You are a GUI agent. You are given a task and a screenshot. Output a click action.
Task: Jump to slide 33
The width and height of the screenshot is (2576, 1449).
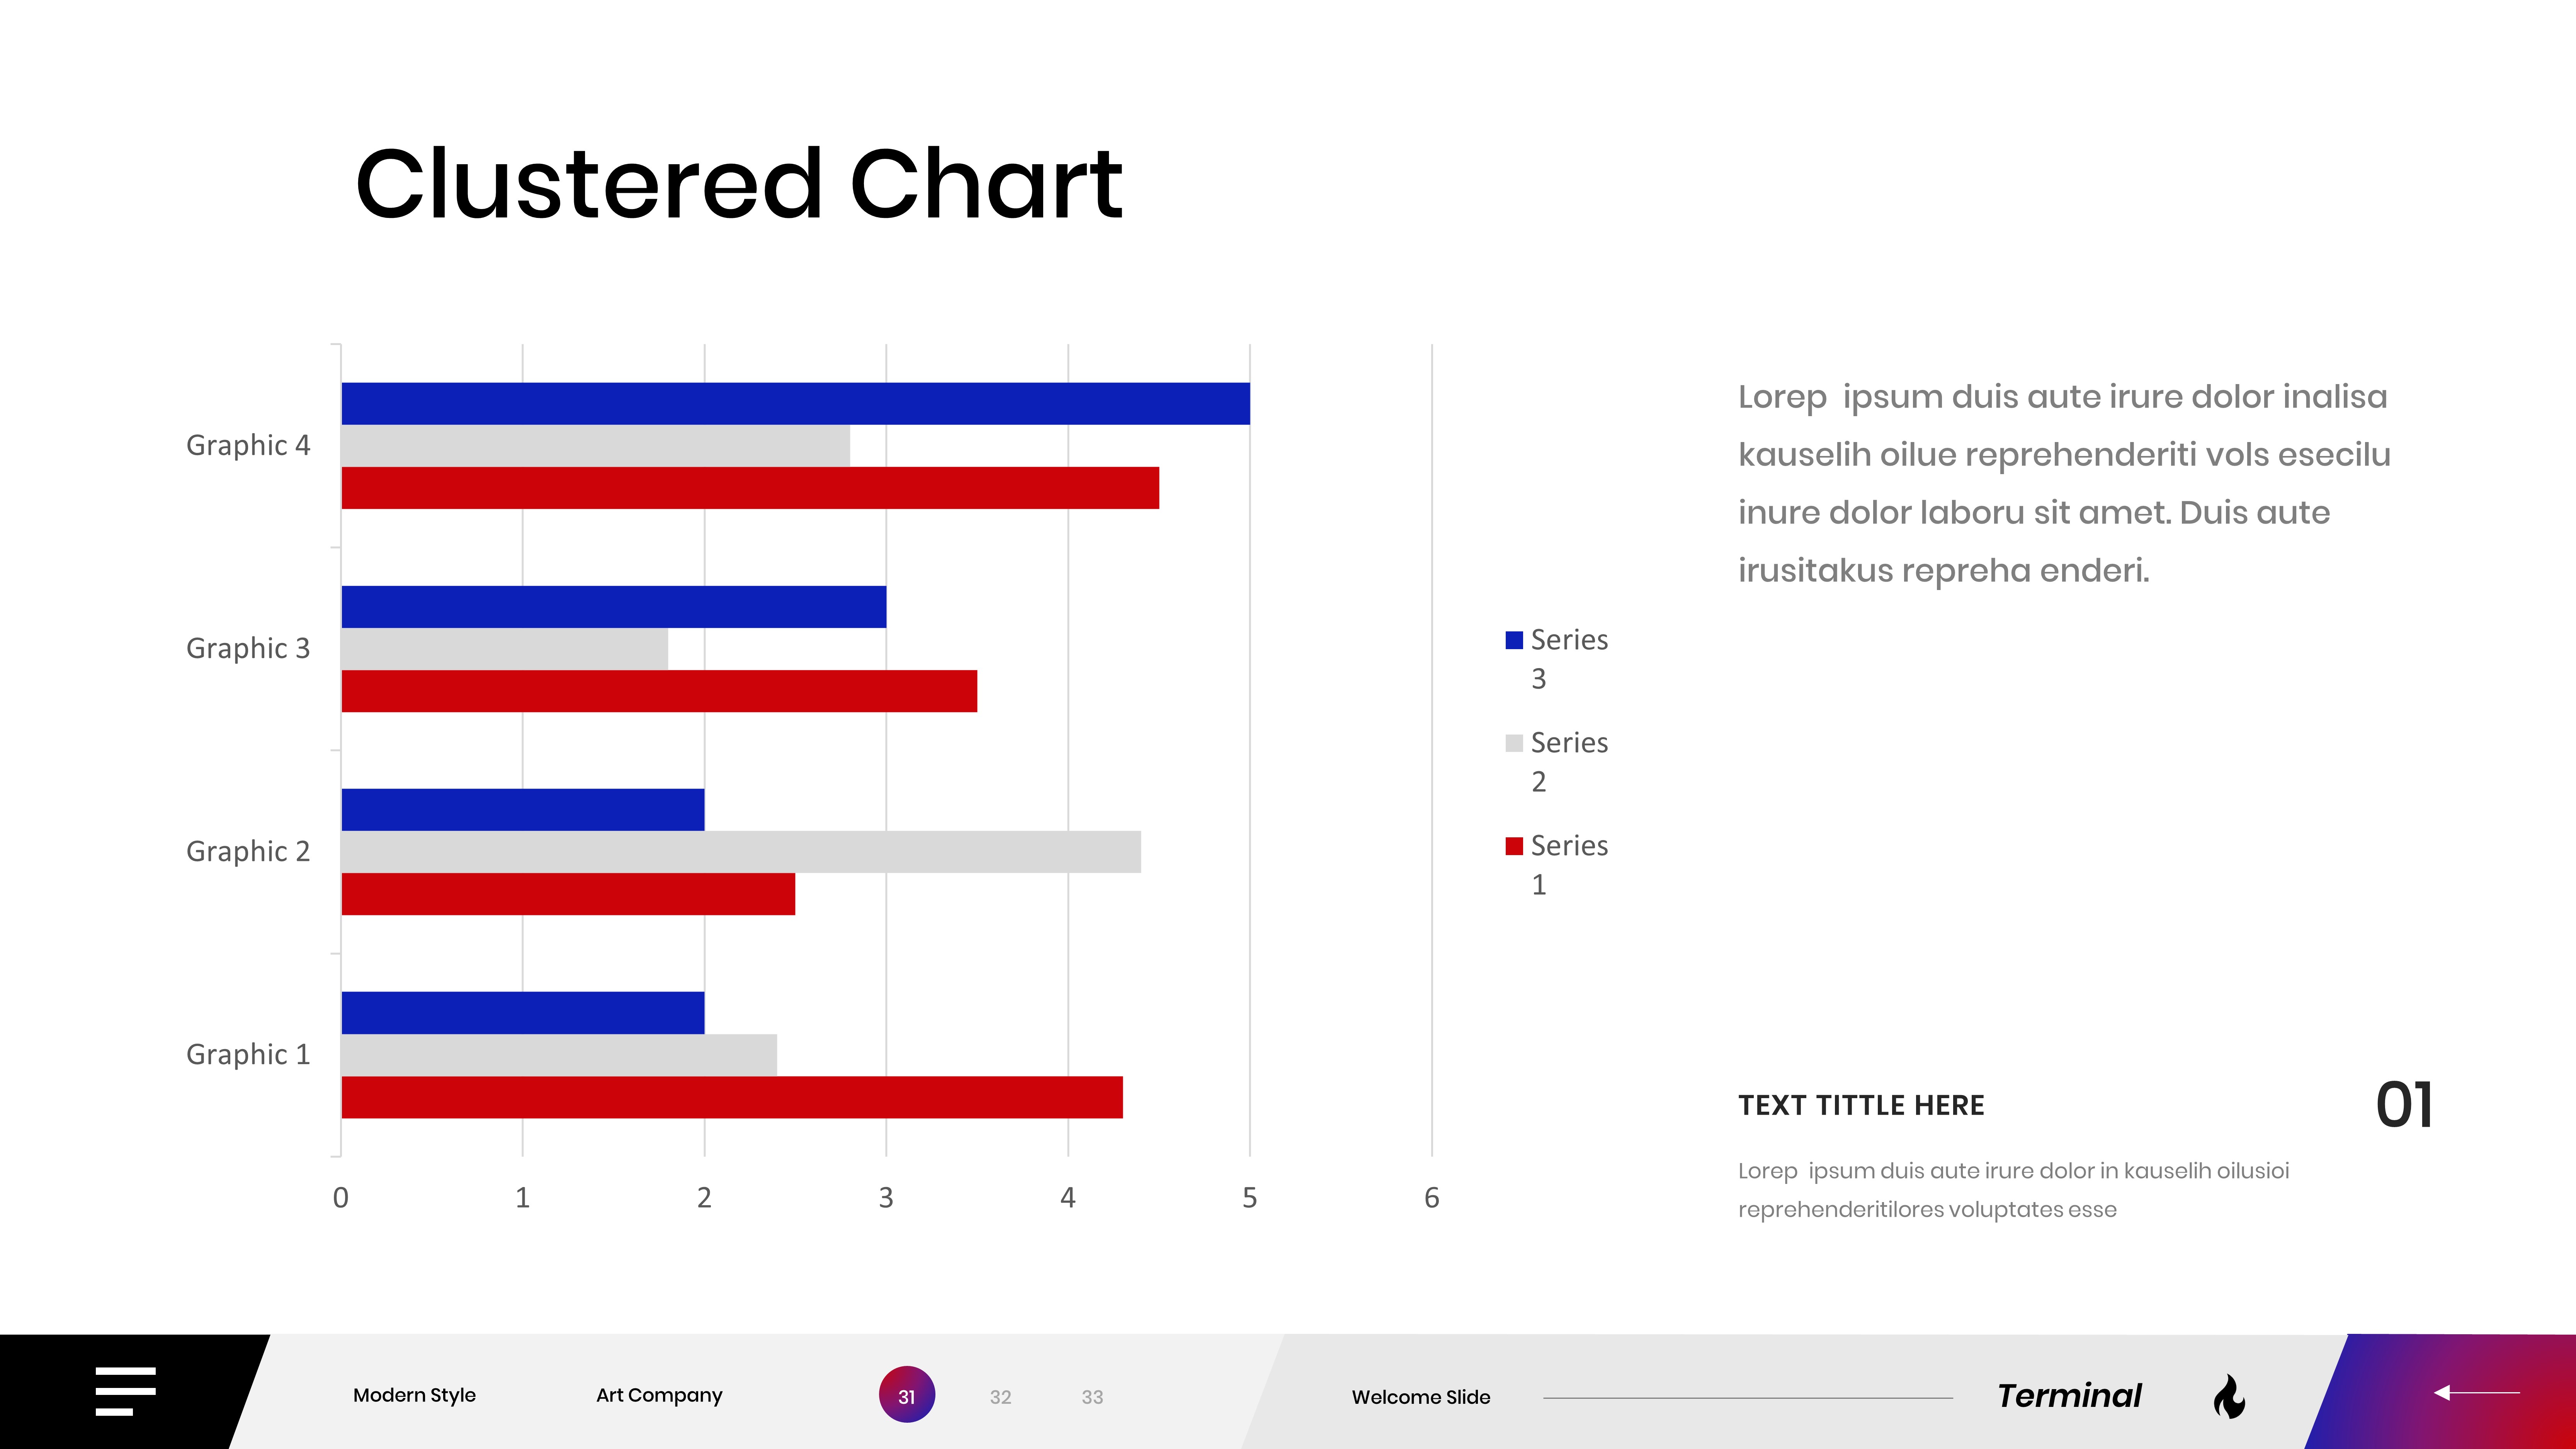click(1092, 1397)
